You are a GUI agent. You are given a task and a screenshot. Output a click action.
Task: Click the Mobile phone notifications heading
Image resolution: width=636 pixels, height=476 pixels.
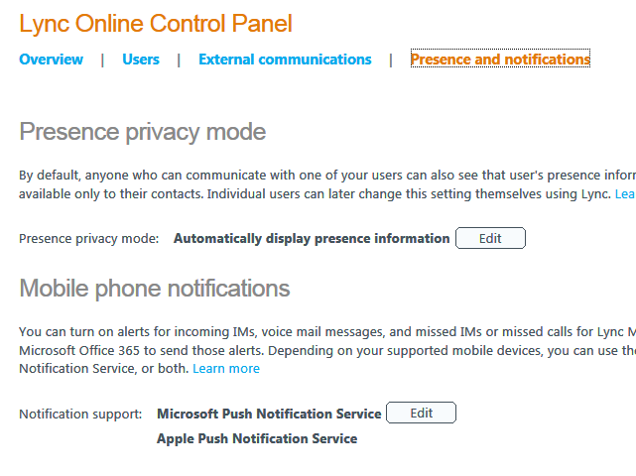[x=155, y=289]
